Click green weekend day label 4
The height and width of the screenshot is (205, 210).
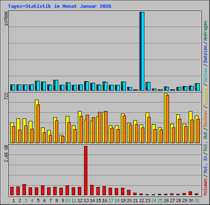tap(32, 200)
